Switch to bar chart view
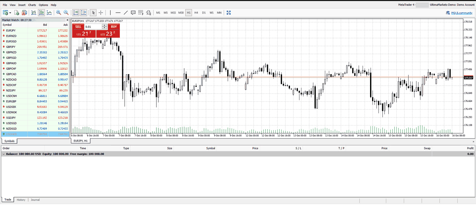Screen dimensions: 476x206 [34, 13]
